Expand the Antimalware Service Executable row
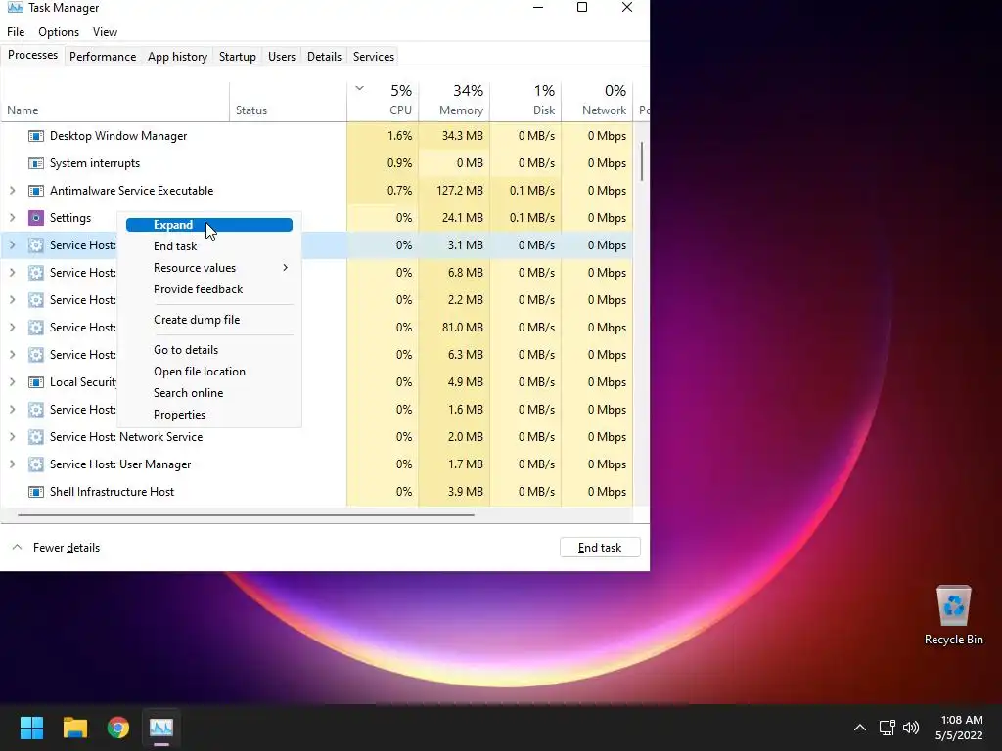 pos(12,191)
